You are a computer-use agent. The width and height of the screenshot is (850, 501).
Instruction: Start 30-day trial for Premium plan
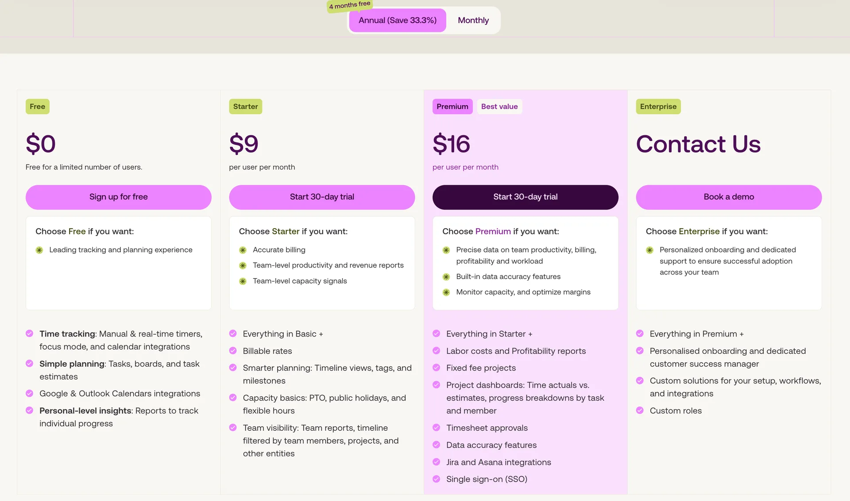click(525, 197)
